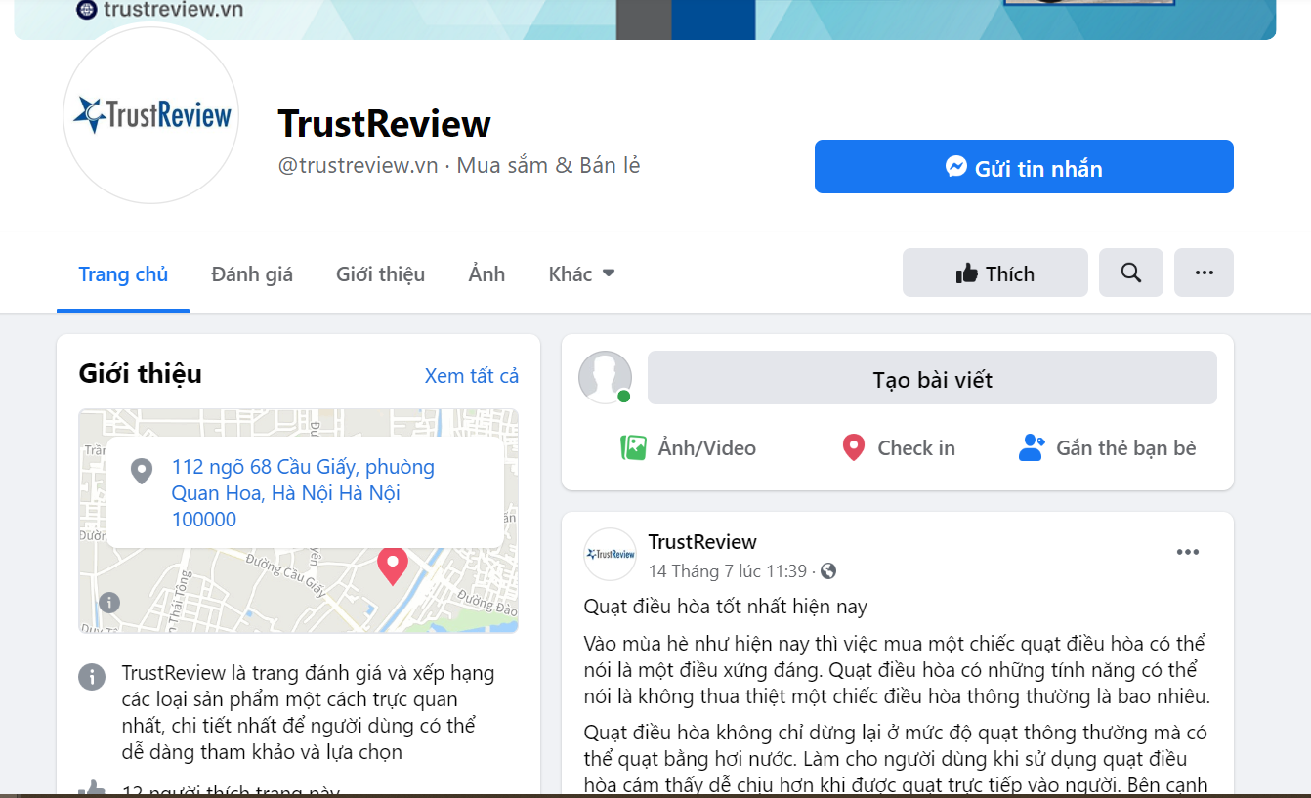Click the search magnifier icon button
Image resolution: width=1311 pixels, height=798 pixels.
pyautogui.click(x=1131, y=273)
